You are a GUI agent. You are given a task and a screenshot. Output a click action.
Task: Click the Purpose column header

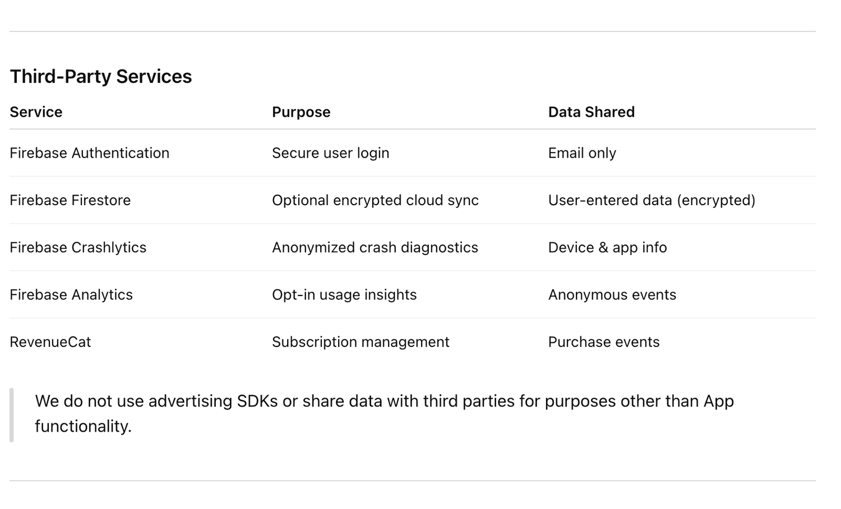[301, 112]
